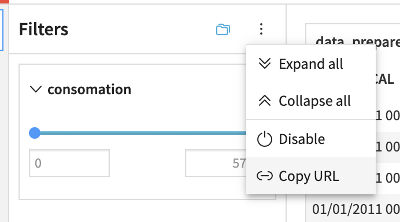Focus the maximum value field showing 57
The height and width of the screenshot is (222, 400).
(x=216, y=163)
